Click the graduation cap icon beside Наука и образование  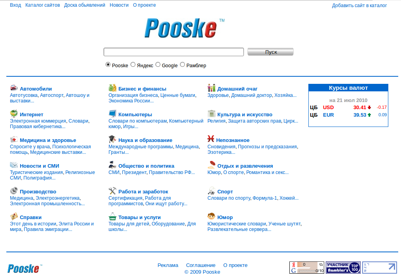(x=112, y=139)
